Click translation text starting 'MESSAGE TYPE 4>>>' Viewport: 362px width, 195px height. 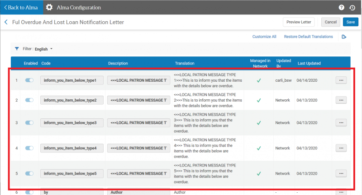coord(205,148)
